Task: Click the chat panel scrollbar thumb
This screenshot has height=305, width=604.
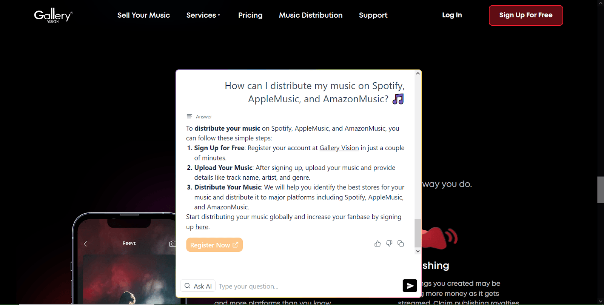Action: [x=418, y=233]
